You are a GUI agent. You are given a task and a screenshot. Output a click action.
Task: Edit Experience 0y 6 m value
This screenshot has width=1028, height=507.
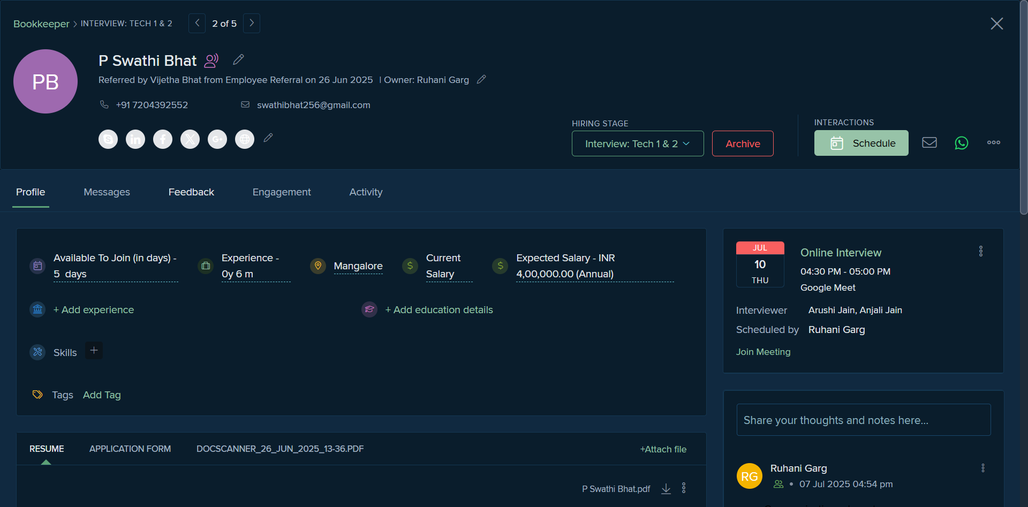[256, 274]
